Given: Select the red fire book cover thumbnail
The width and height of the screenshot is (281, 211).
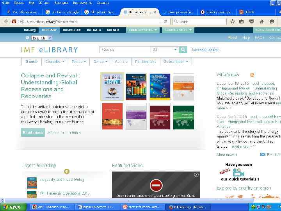Looking at the screenshot, I should click(x=112, y=116).
